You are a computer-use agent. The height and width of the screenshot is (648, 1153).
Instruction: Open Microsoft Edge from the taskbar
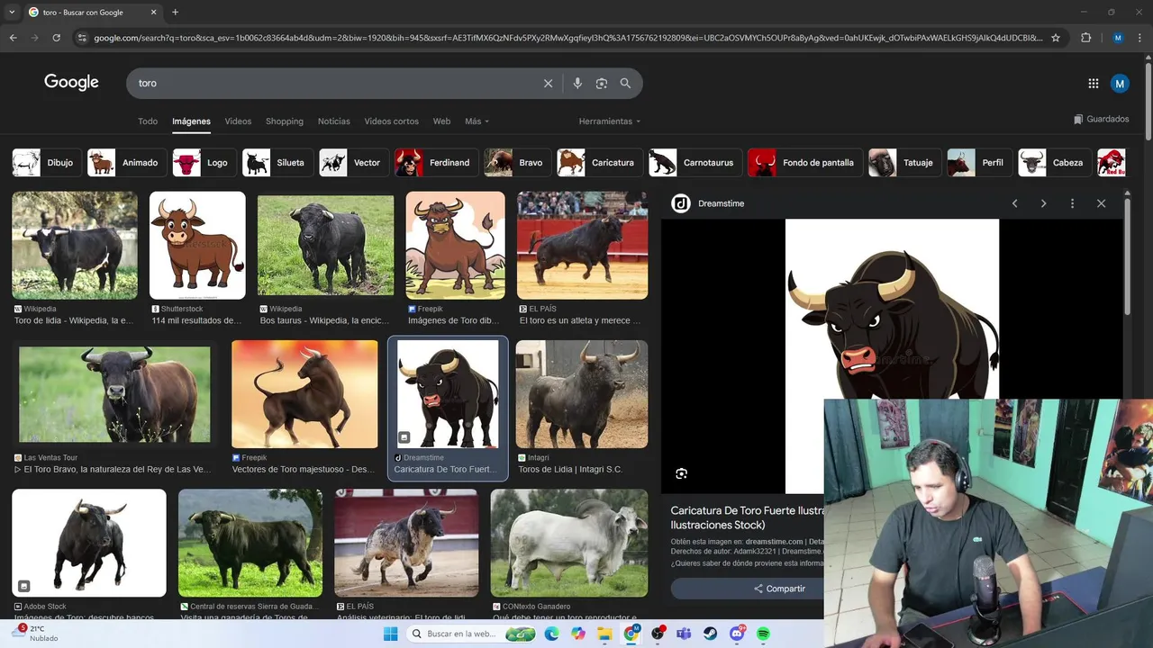(x=551, y=634)
